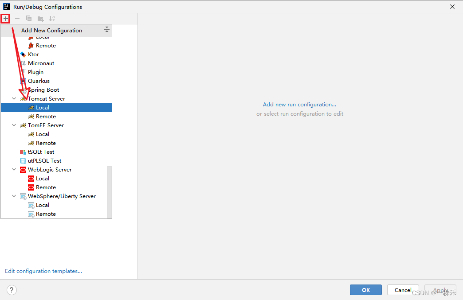Click the configuration list scrollbar
This screenshot has height=300, width=463.
110,192
